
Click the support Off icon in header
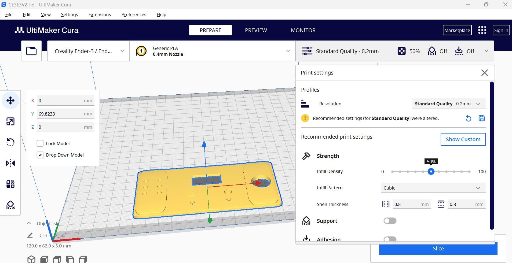tap(432, 51)
